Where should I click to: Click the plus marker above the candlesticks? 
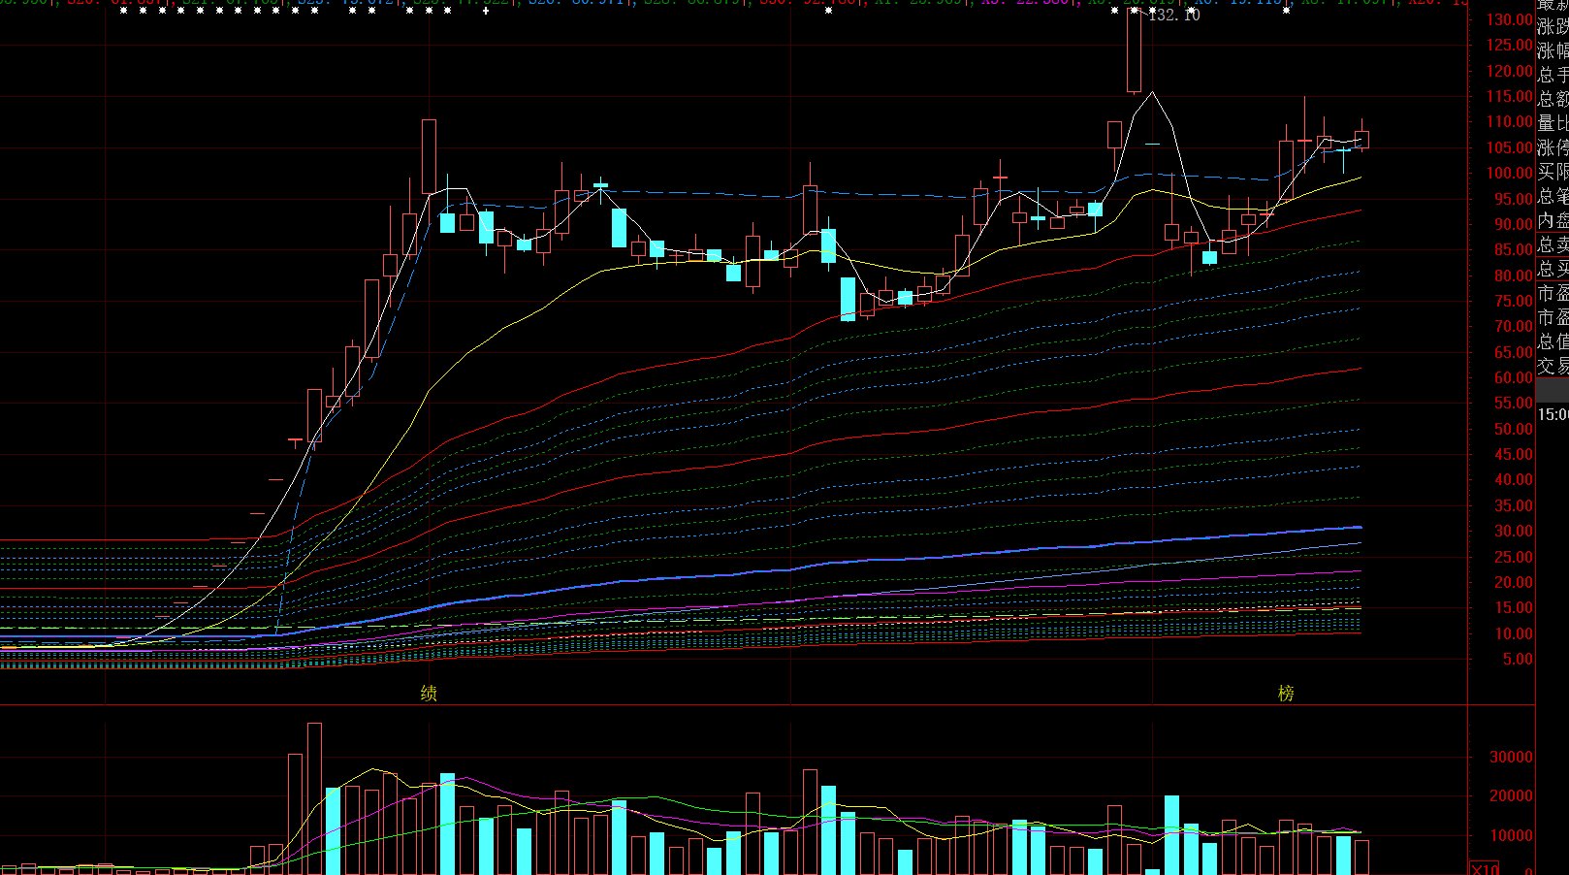point(486,11)
